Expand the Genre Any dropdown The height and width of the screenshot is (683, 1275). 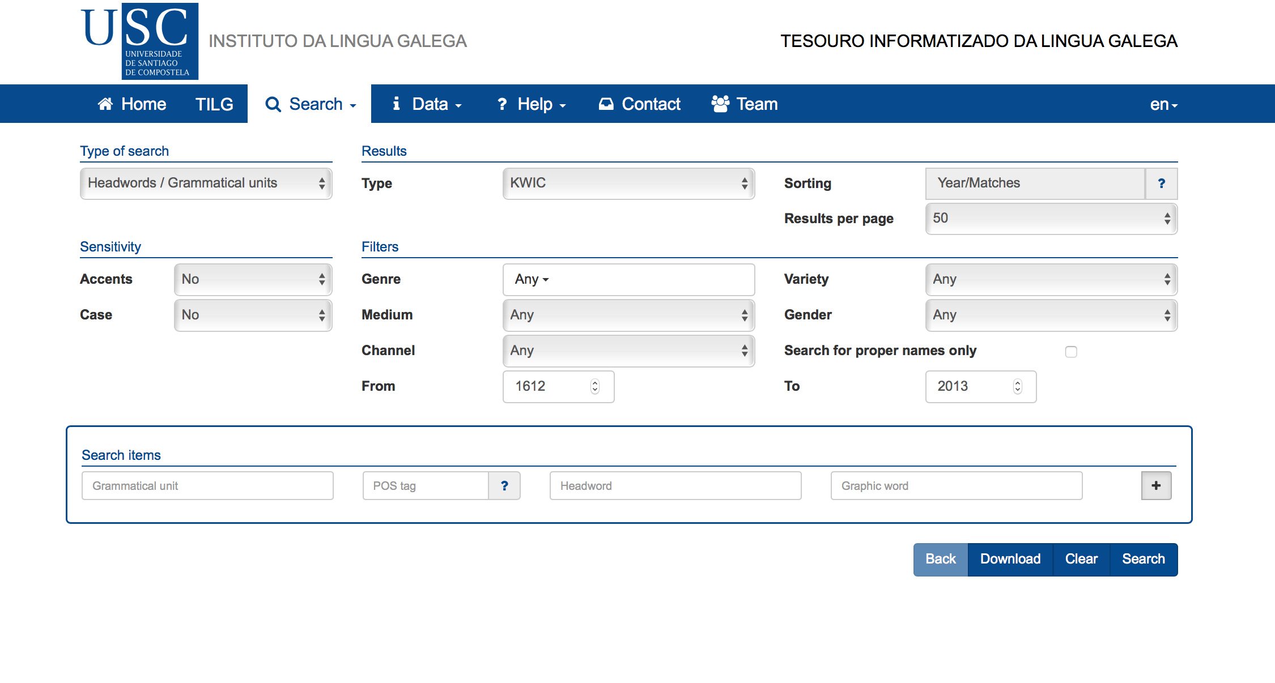coord(628,279)
